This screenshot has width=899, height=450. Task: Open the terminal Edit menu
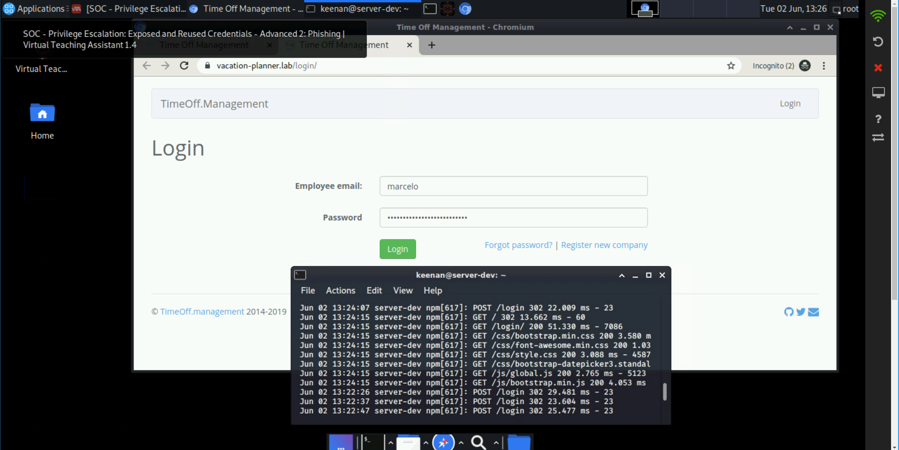(x=374, y=290)
